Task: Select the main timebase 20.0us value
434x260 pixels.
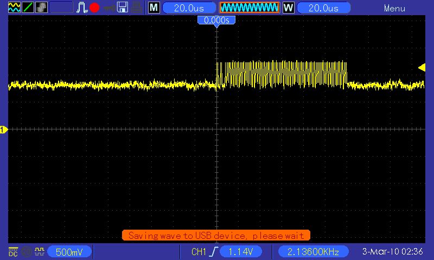Action: pyautogui.click(x=189, y=8)
